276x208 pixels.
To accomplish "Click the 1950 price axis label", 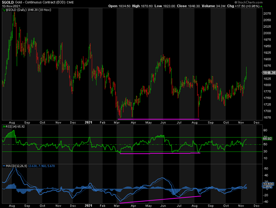I will pyautogui.click(x=267, y=46).
